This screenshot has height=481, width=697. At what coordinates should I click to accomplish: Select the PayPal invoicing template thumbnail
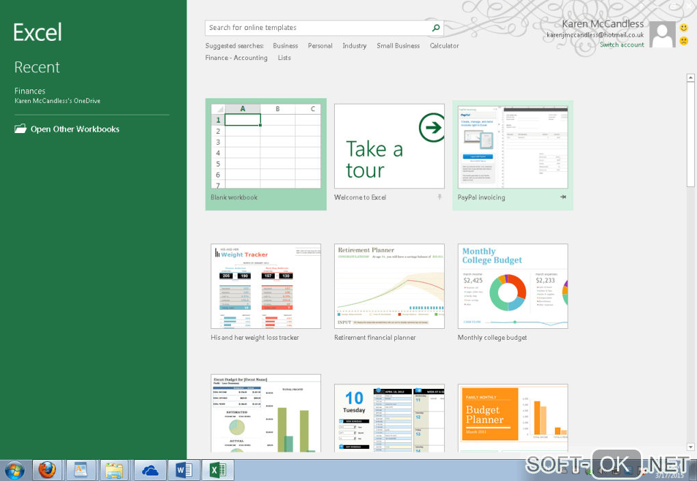tap(512, 147)
